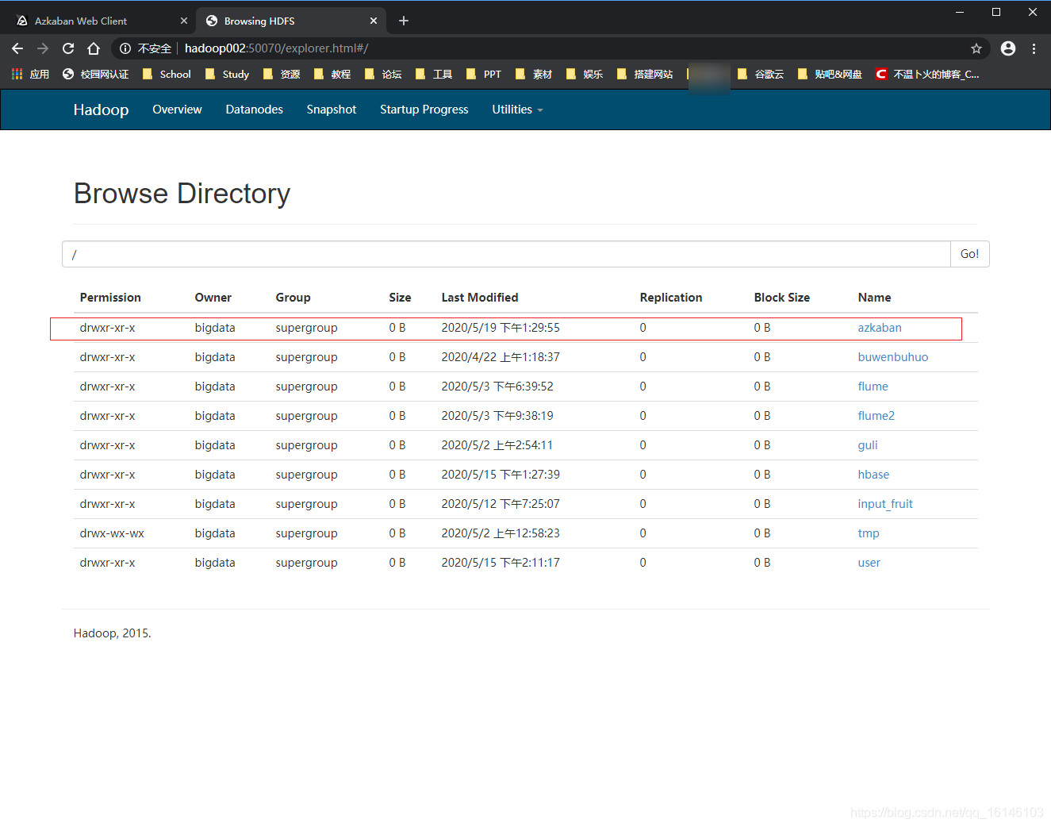
Task: Click the Permission column header
Action: (x=110, y=298)
